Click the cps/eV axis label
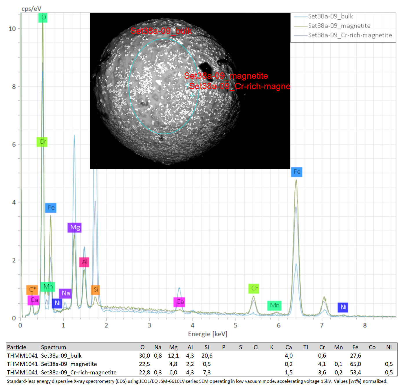 (31, 9)
